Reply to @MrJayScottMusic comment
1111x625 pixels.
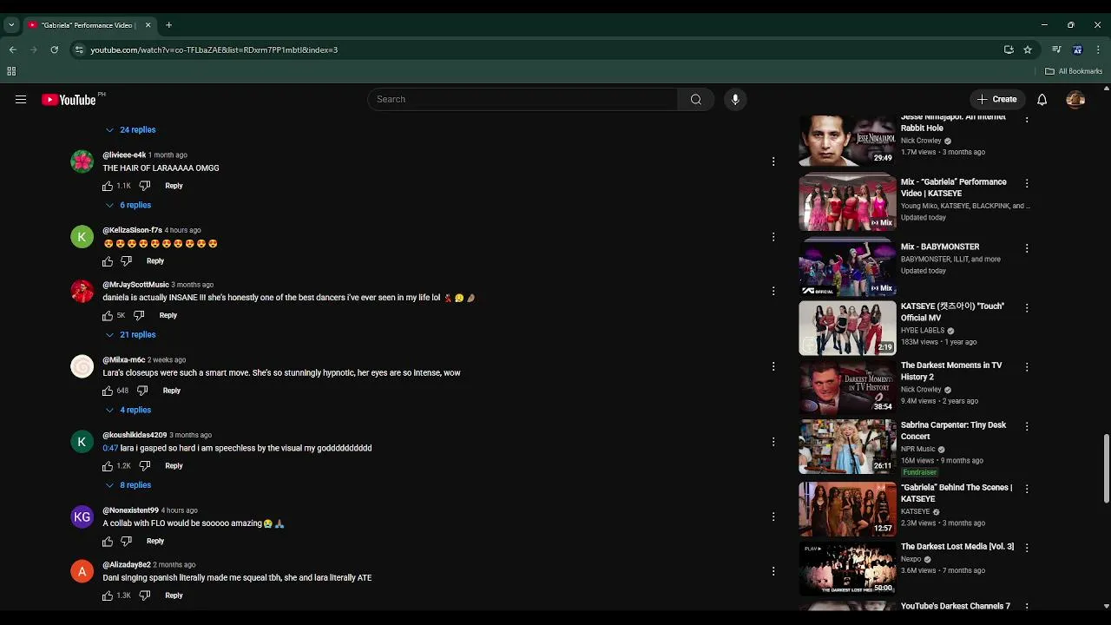(x=168, y=316)
